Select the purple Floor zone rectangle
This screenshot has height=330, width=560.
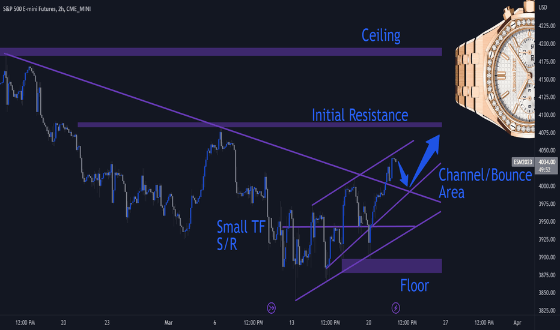pos(392,266)
